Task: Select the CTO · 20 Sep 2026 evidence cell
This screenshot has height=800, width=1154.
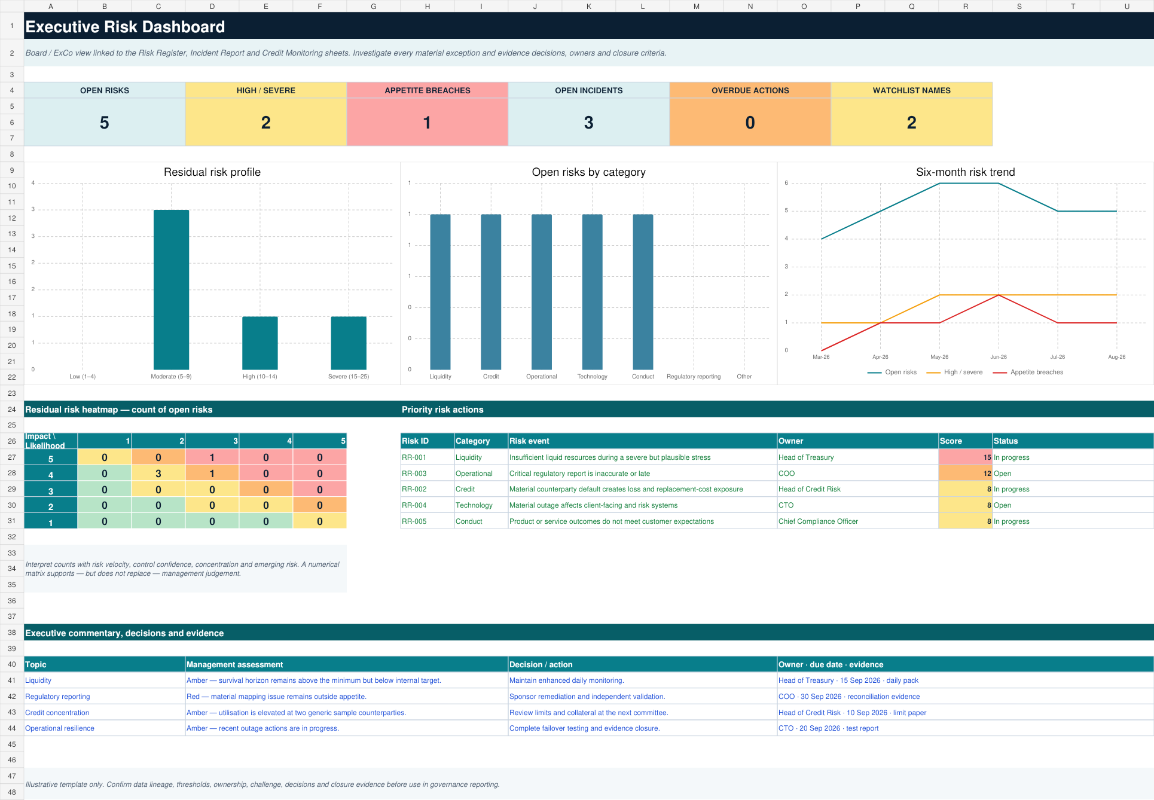Action: coord(966,728)
